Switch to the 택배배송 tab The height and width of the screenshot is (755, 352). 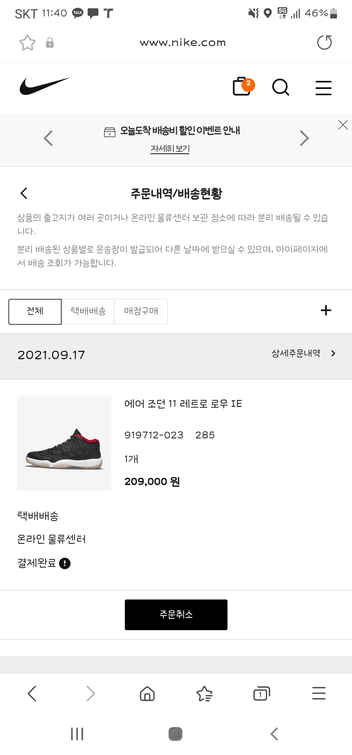pyautogui.click(x=88, y=312)
